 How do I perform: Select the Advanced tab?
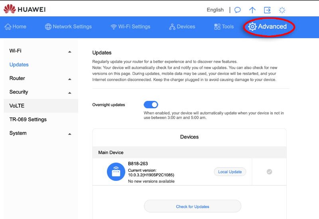tap(268, 27)
